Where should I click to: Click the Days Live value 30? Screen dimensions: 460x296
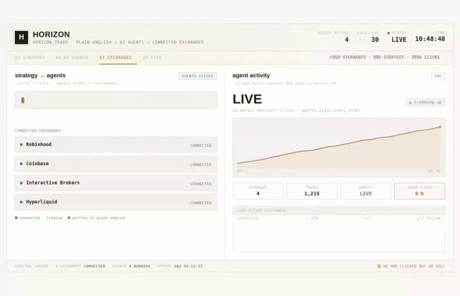click(x=375, y=39)
